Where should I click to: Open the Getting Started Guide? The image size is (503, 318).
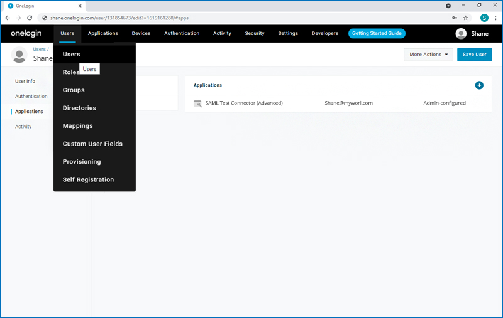pos(377,33)
